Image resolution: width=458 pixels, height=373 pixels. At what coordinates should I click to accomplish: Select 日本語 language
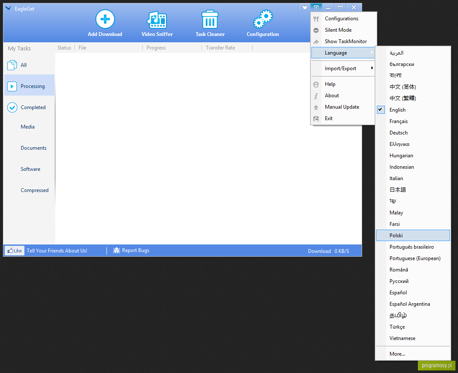[413, 190]
